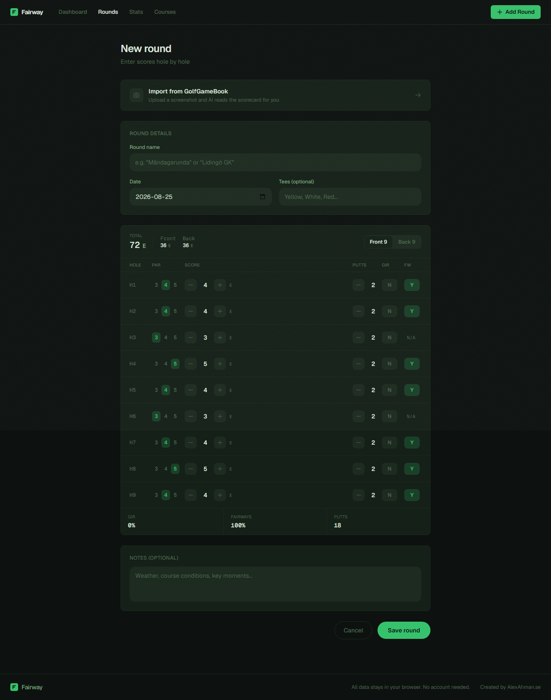
Task: Reduce H9 putts with the minus icon
Action: (359, 495)
